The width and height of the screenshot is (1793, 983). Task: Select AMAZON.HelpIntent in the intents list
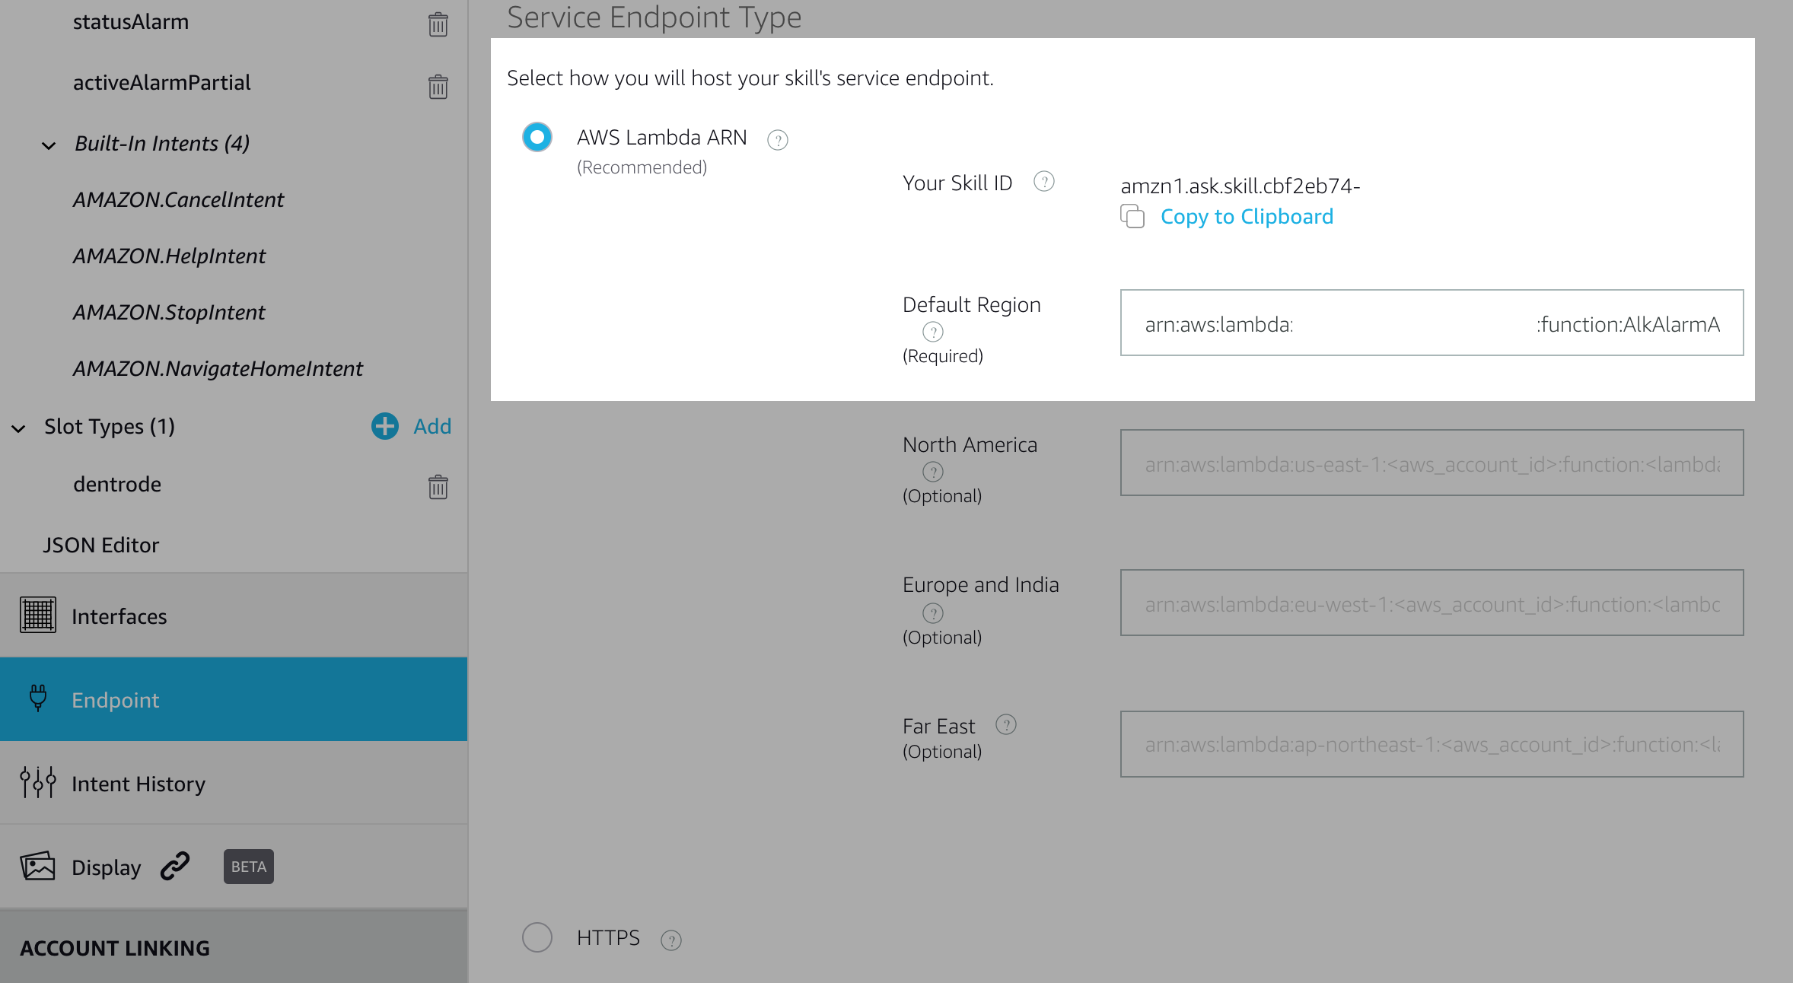pyautogui.click(x=169, y=256)
